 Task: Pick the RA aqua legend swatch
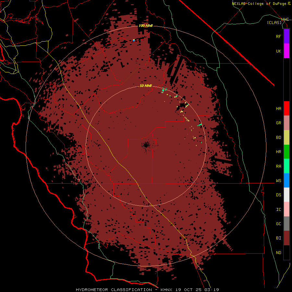pos(286,166)
